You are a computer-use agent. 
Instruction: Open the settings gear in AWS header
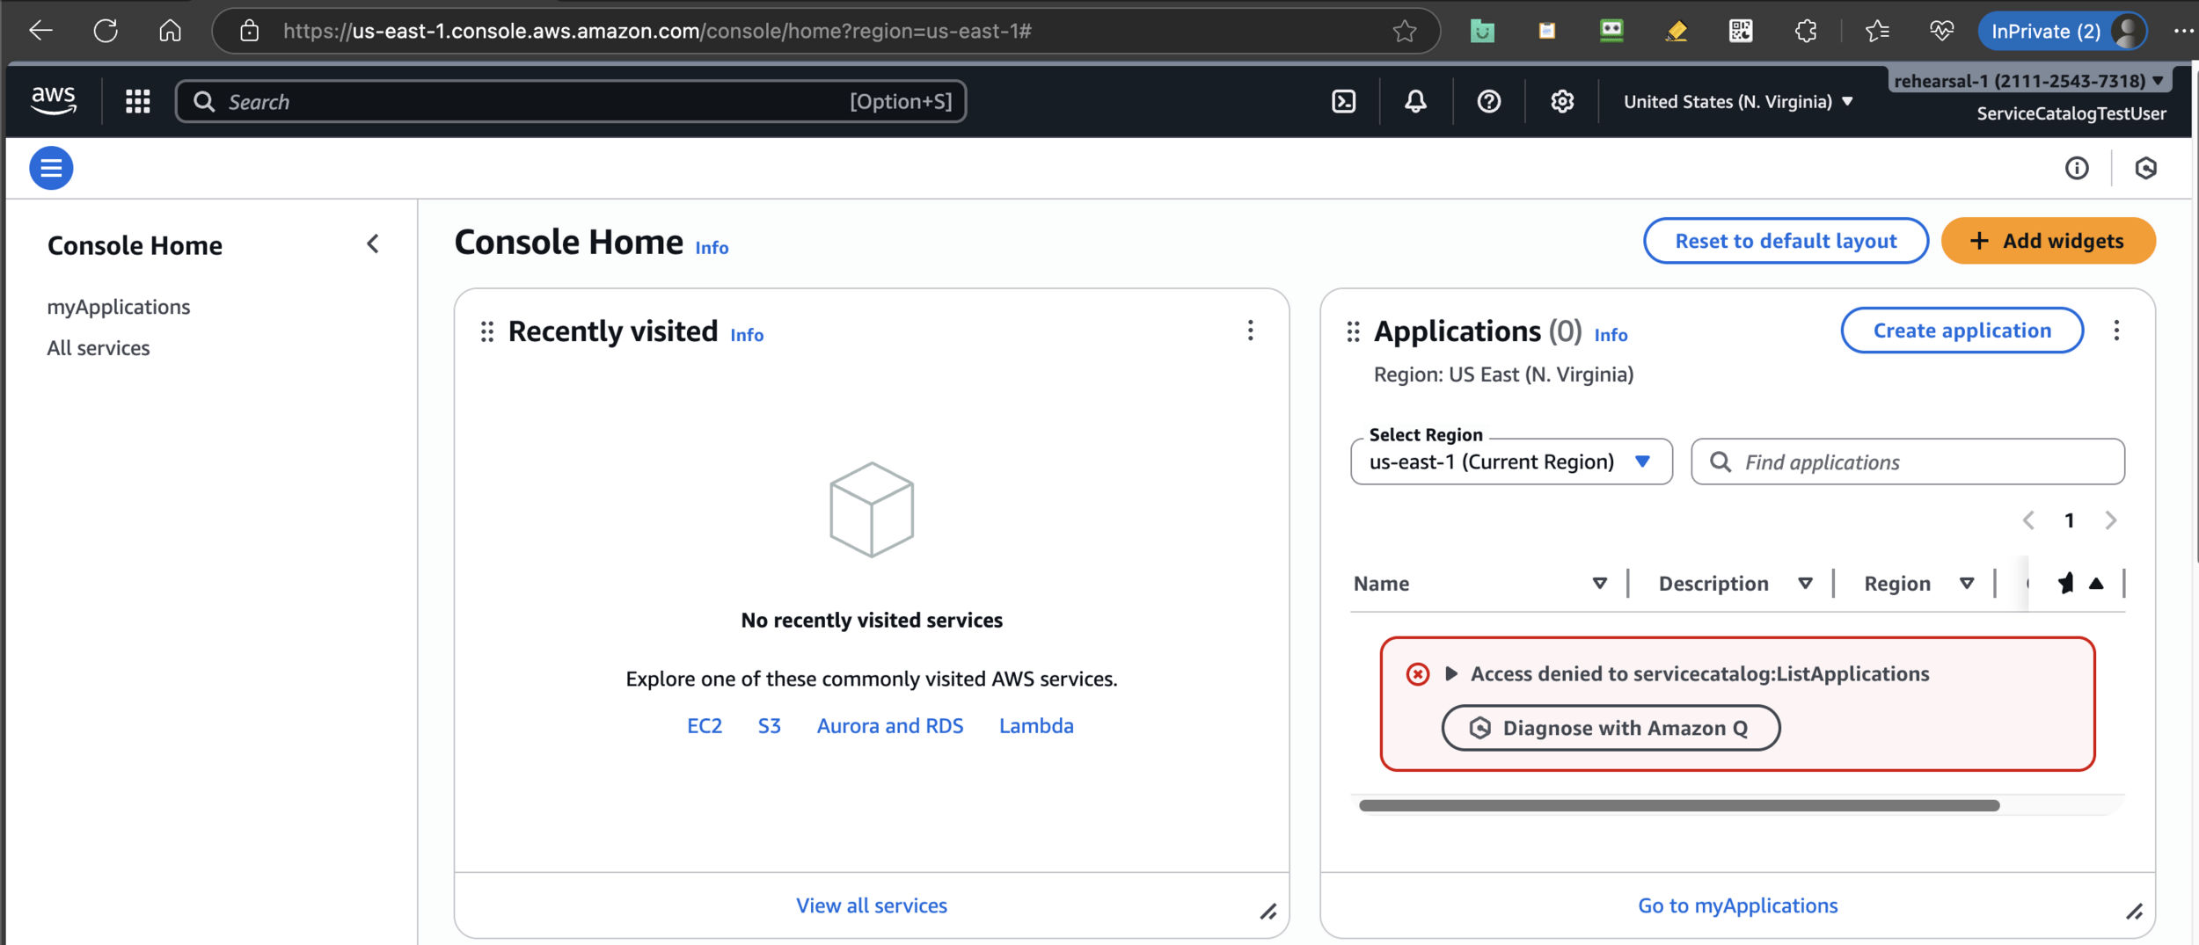click(1561, 101)
